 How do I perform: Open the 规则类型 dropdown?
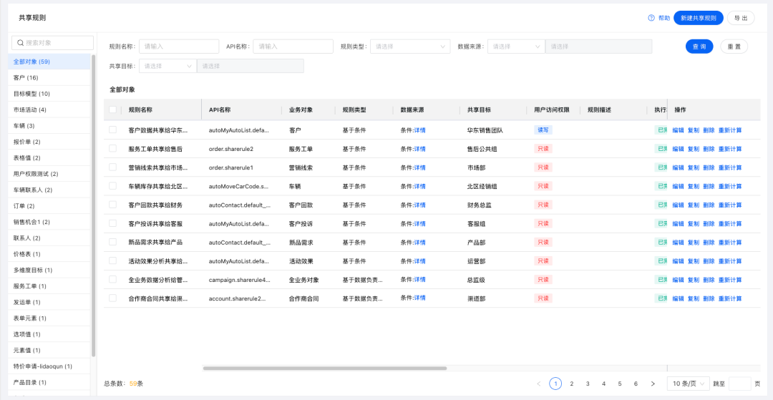coord(410,47)
